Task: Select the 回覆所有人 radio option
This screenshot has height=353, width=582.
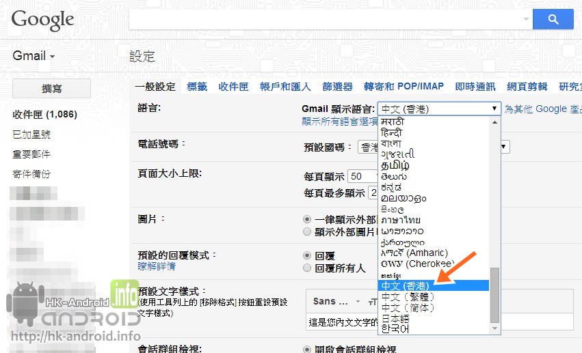Action: pos(307,268)
